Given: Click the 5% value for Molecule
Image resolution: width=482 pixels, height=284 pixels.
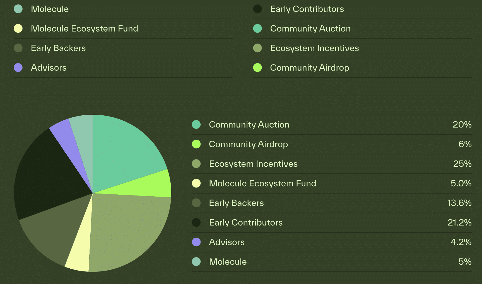Looking at the screenshot, I should pyautogui.click(x=465, y=262).
